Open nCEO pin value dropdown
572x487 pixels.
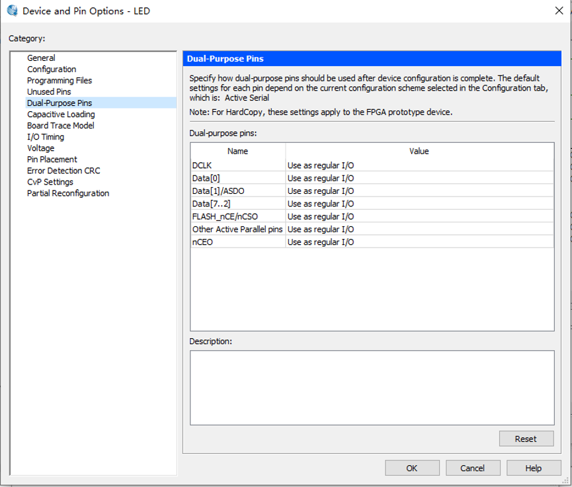[x=419, y=242]
